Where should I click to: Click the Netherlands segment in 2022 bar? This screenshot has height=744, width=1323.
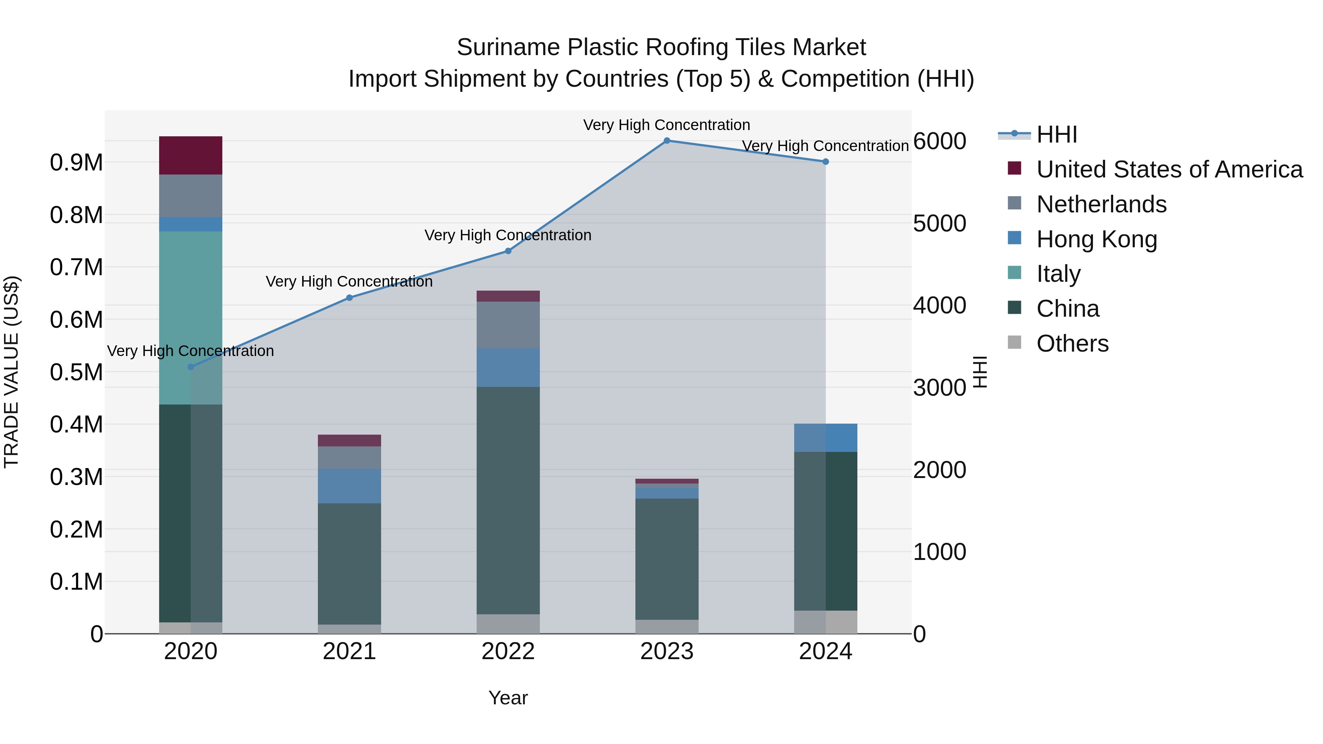[x=508, y=325]
